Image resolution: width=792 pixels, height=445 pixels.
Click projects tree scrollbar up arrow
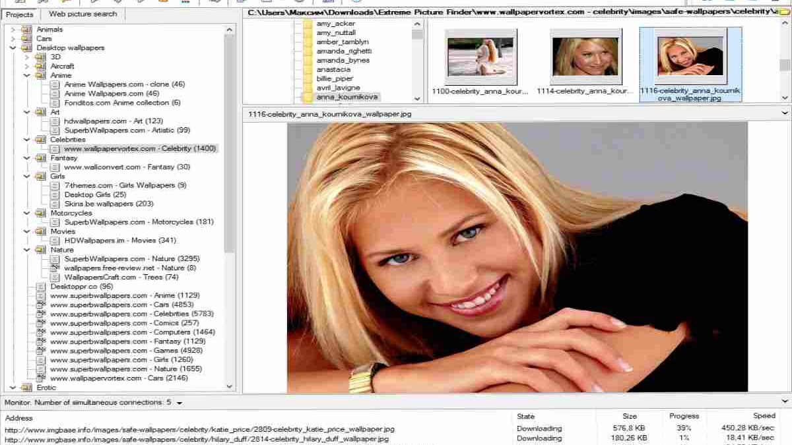click(x=230, y=30)
